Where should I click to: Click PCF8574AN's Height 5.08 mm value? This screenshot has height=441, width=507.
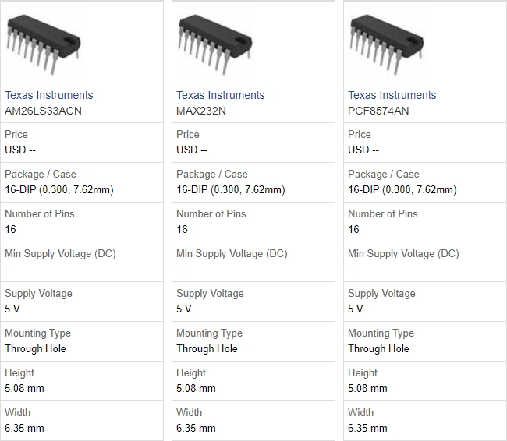[x=367, y=388]
